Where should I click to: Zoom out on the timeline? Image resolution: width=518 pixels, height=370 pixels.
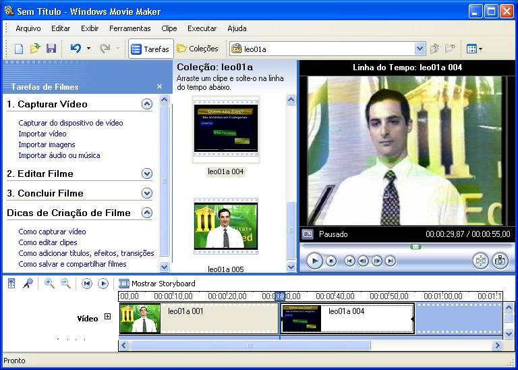click(x=65, y=284)
